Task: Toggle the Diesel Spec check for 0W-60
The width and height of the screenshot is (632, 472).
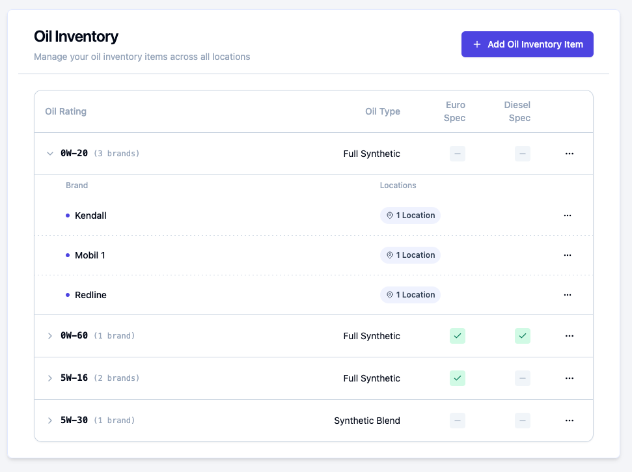Action: [523, 336]
